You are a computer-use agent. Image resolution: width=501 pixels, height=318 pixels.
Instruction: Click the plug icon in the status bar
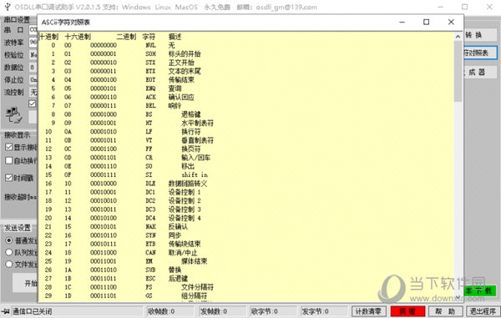(6, 311)
